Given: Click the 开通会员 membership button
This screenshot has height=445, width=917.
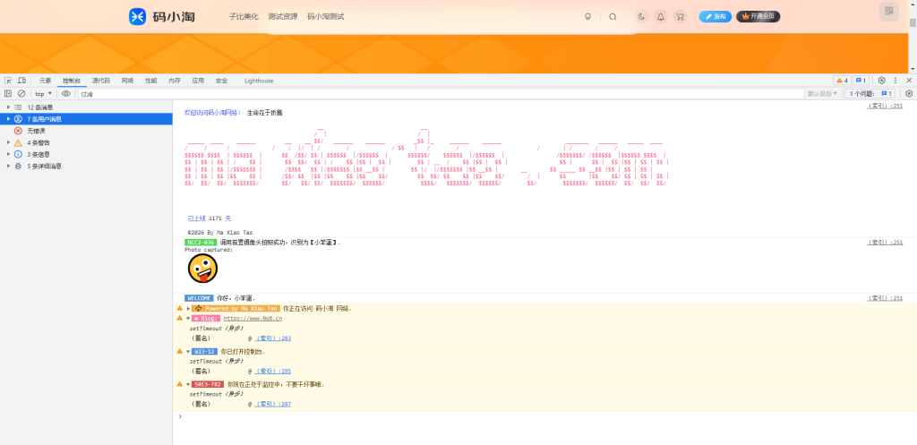Looking at the screenshot, I should [758, 16].
